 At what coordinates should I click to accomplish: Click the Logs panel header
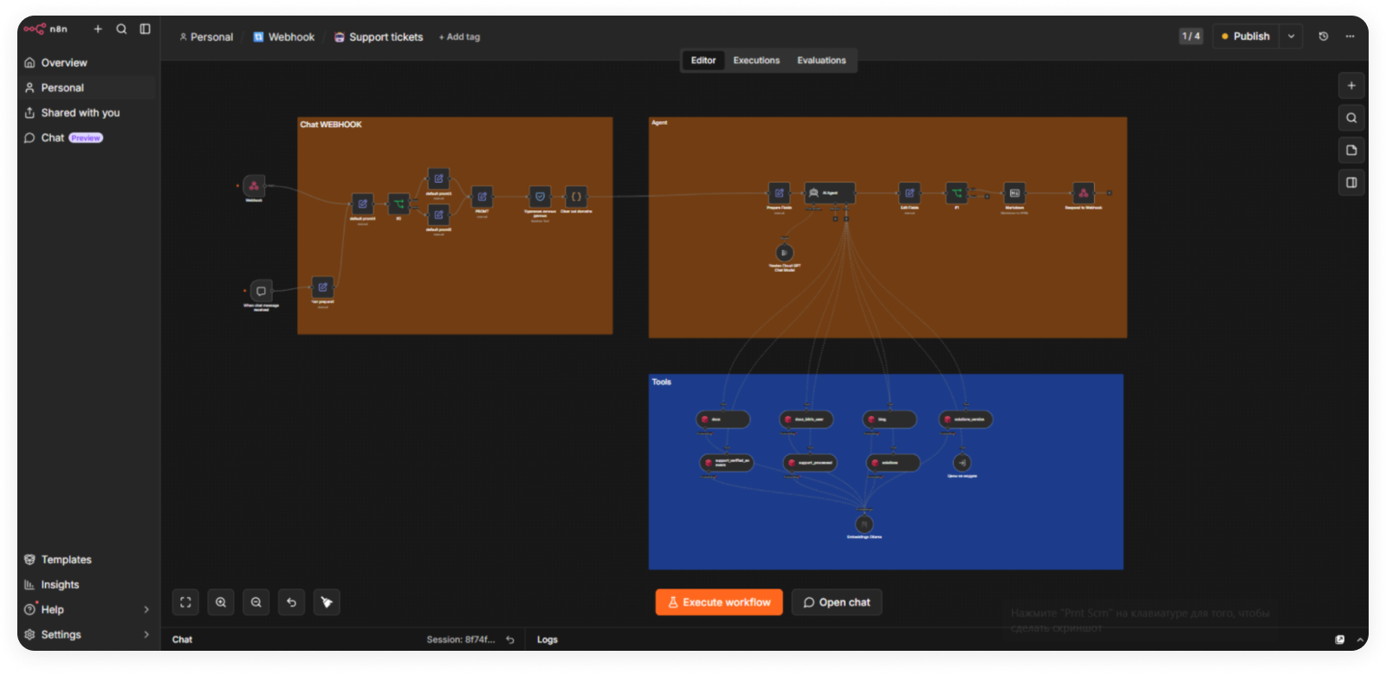click(x=547, y=640)
